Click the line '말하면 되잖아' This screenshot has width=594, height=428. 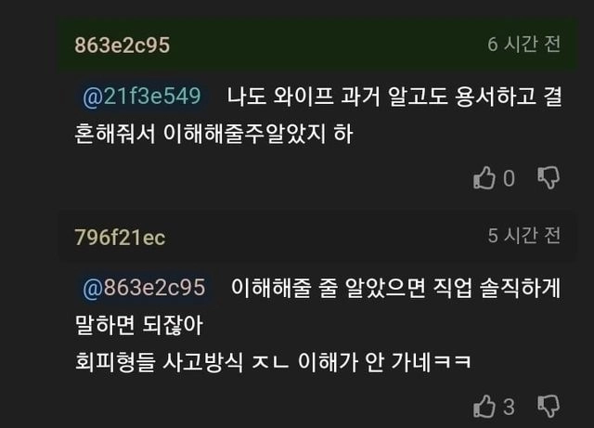[x=139, y=325]
